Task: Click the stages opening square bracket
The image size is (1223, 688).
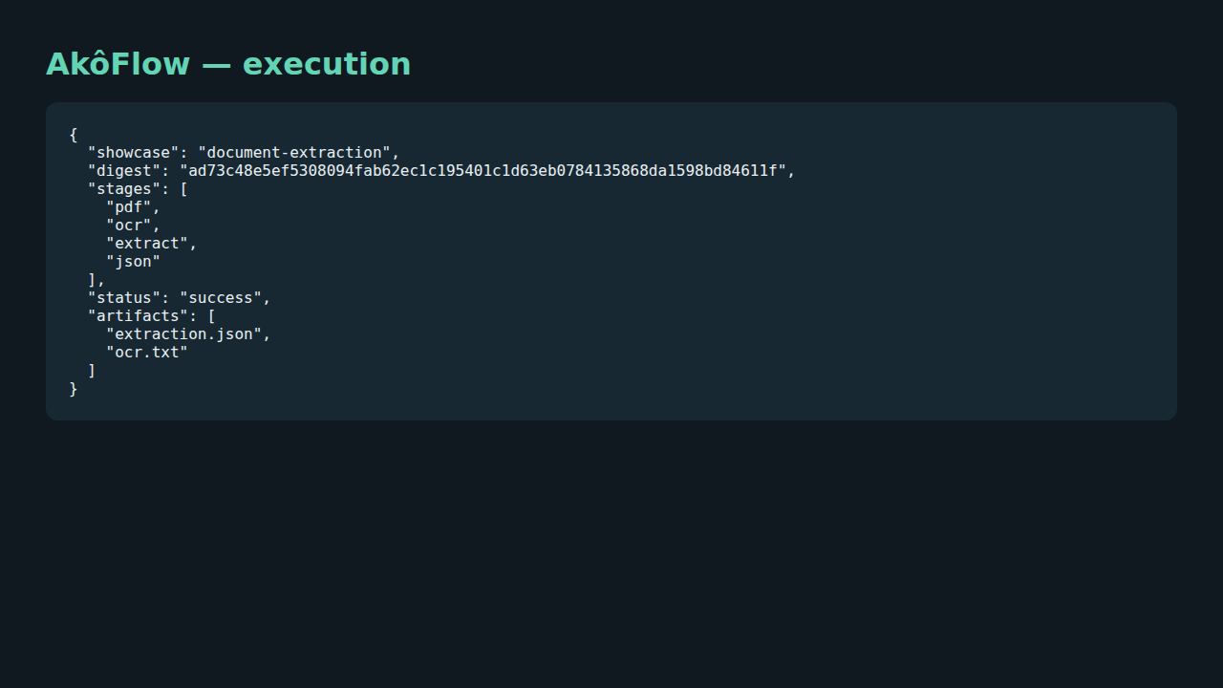Action: [x=183, y=189]
